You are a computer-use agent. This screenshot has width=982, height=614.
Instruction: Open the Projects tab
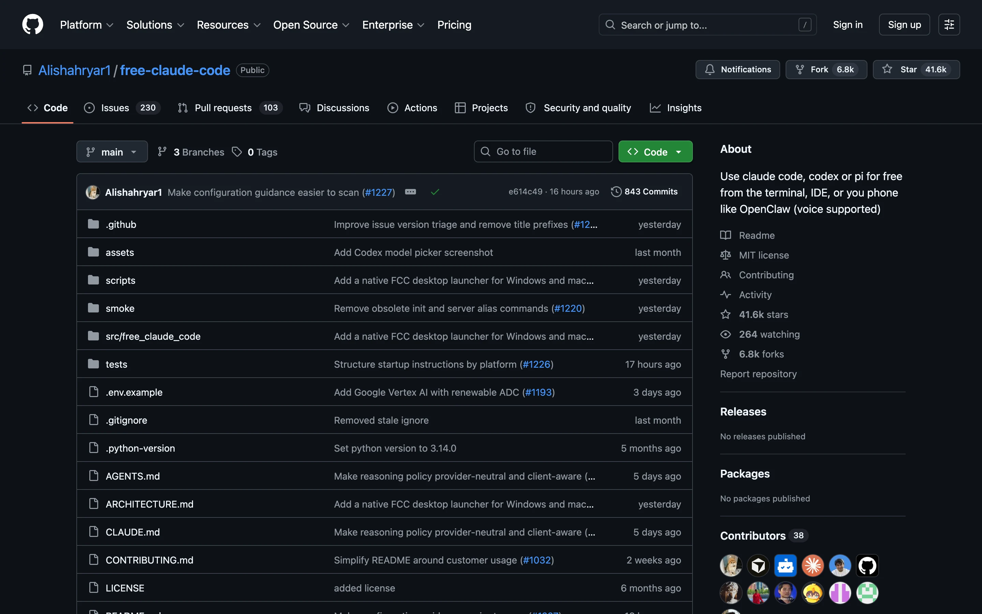pyautogui.click(x=481, y=107)
